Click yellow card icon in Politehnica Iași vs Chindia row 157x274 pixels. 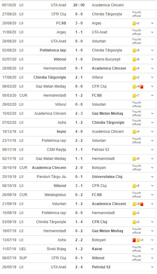134,50
